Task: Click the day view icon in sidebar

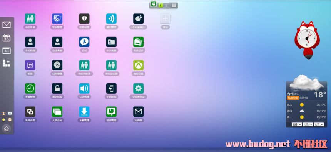Action: [7, 51]
